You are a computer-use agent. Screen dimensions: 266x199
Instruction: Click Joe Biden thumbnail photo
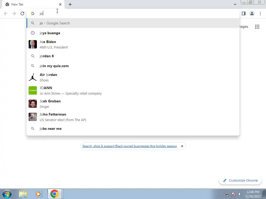click(x=33, y=44)
